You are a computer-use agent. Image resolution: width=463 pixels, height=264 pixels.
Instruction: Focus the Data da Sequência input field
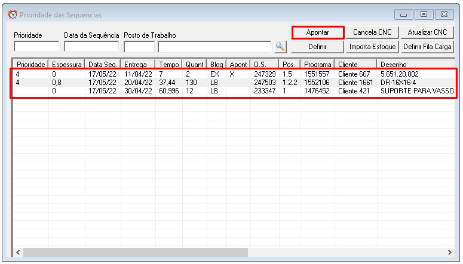pos(91,47)
